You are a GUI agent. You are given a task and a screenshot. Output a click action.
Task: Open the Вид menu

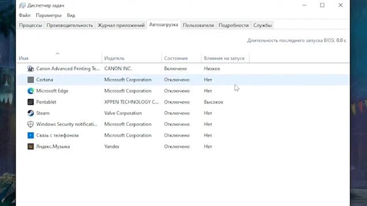pyautogui.click(x=71, y=15)
